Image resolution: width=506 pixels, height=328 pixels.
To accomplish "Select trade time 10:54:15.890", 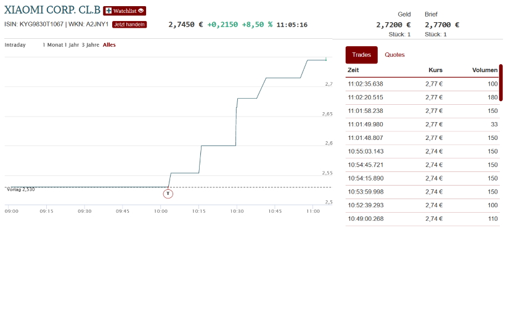I will (365, 179).
